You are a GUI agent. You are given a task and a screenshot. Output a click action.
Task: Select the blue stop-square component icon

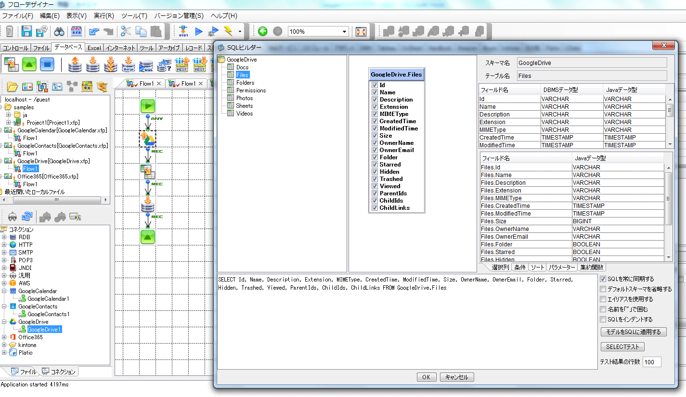[x=47, y=64]
